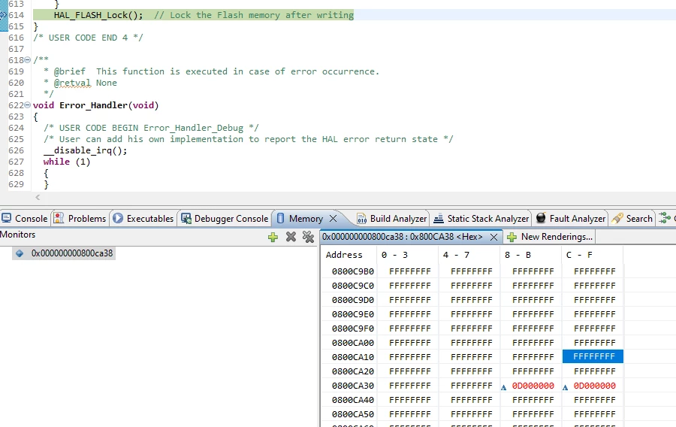
Task: Click the editor horizontal scroll left arrow
Action: [x=38, y=197]
